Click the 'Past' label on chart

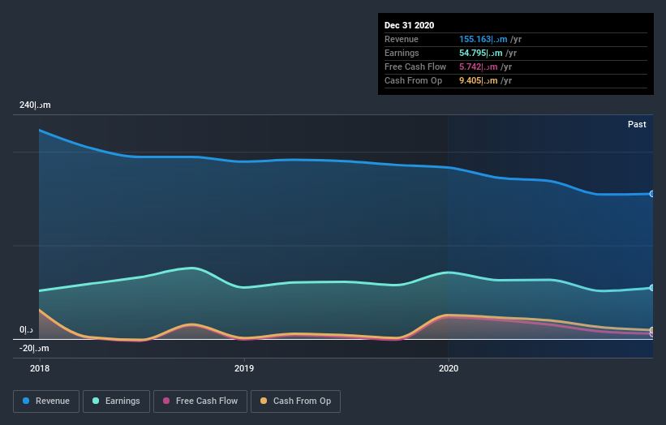pyautogui.click(x=637, y=124)
